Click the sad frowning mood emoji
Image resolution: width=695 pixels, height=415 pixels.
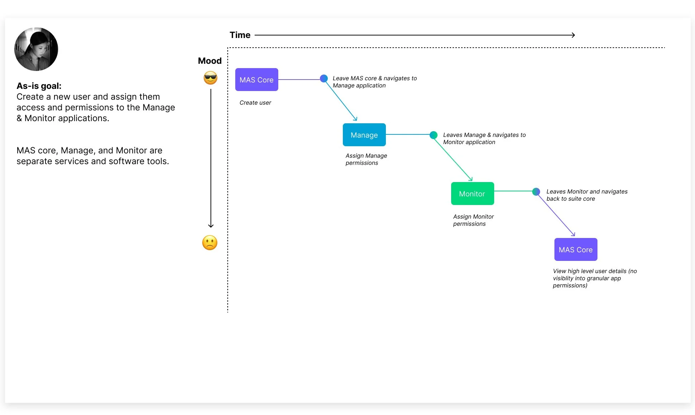pyautogui.click(x=210, y=243)
